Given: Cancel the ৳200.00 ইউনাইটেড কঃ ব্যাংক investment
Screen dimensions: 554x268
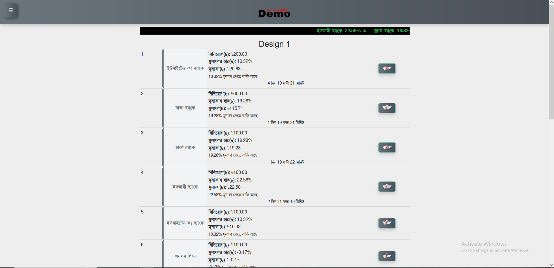Looking at the screenshot, I should coord(387,68).
